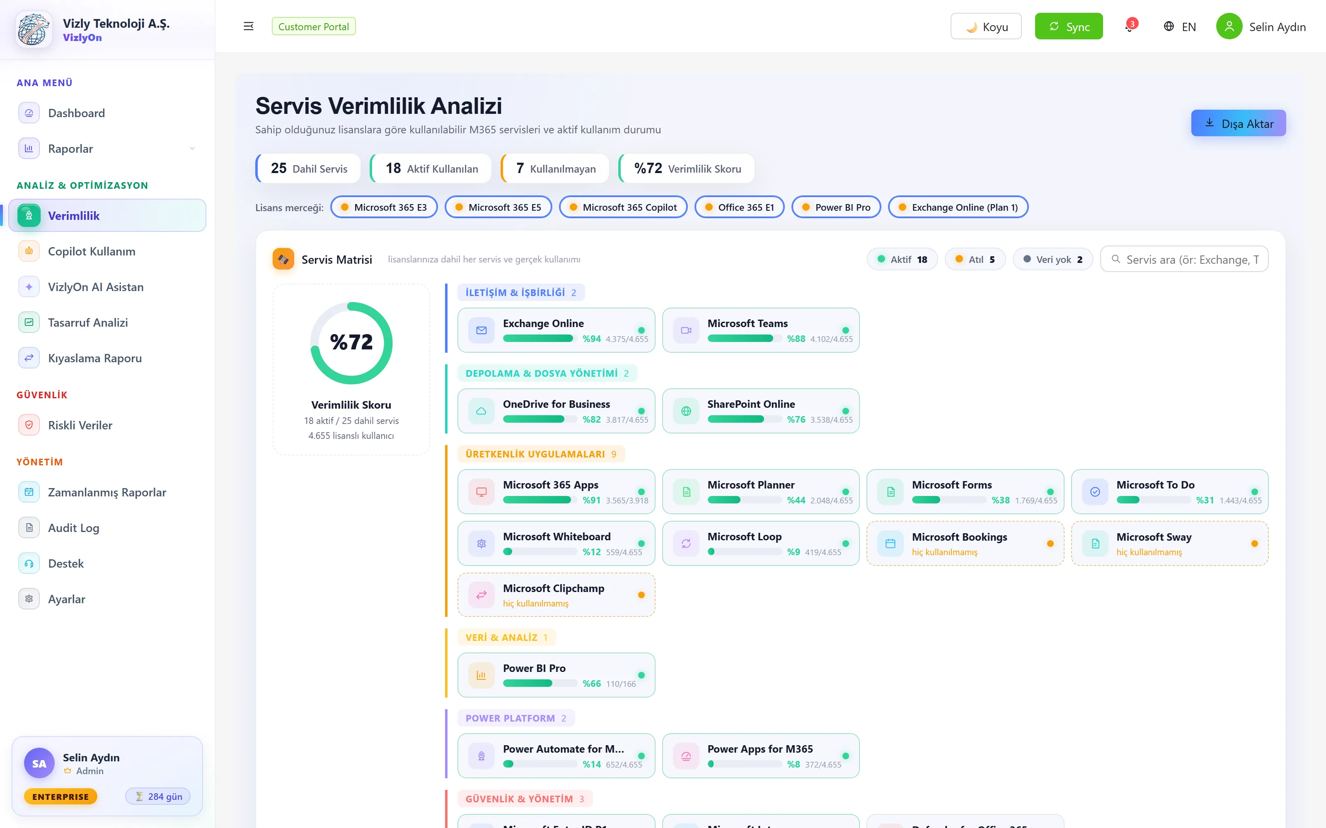Click the Kıyaslama Raporu swap icon
The image size is (1326, 828).
point(29,358)
